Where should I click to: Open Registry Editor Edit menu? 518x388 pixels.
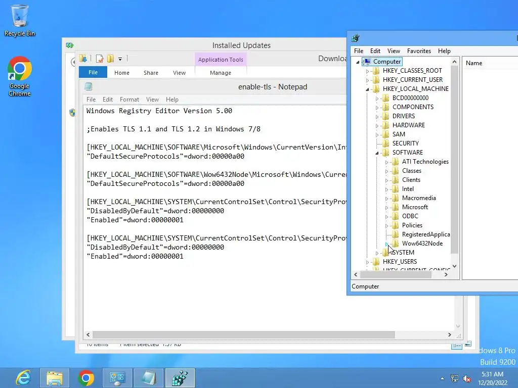pos(375,51)
